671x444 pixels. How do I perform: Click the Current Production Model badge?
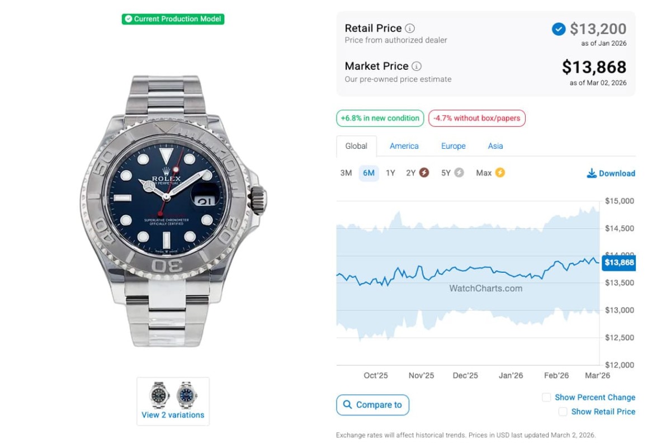tap(173, 19)
